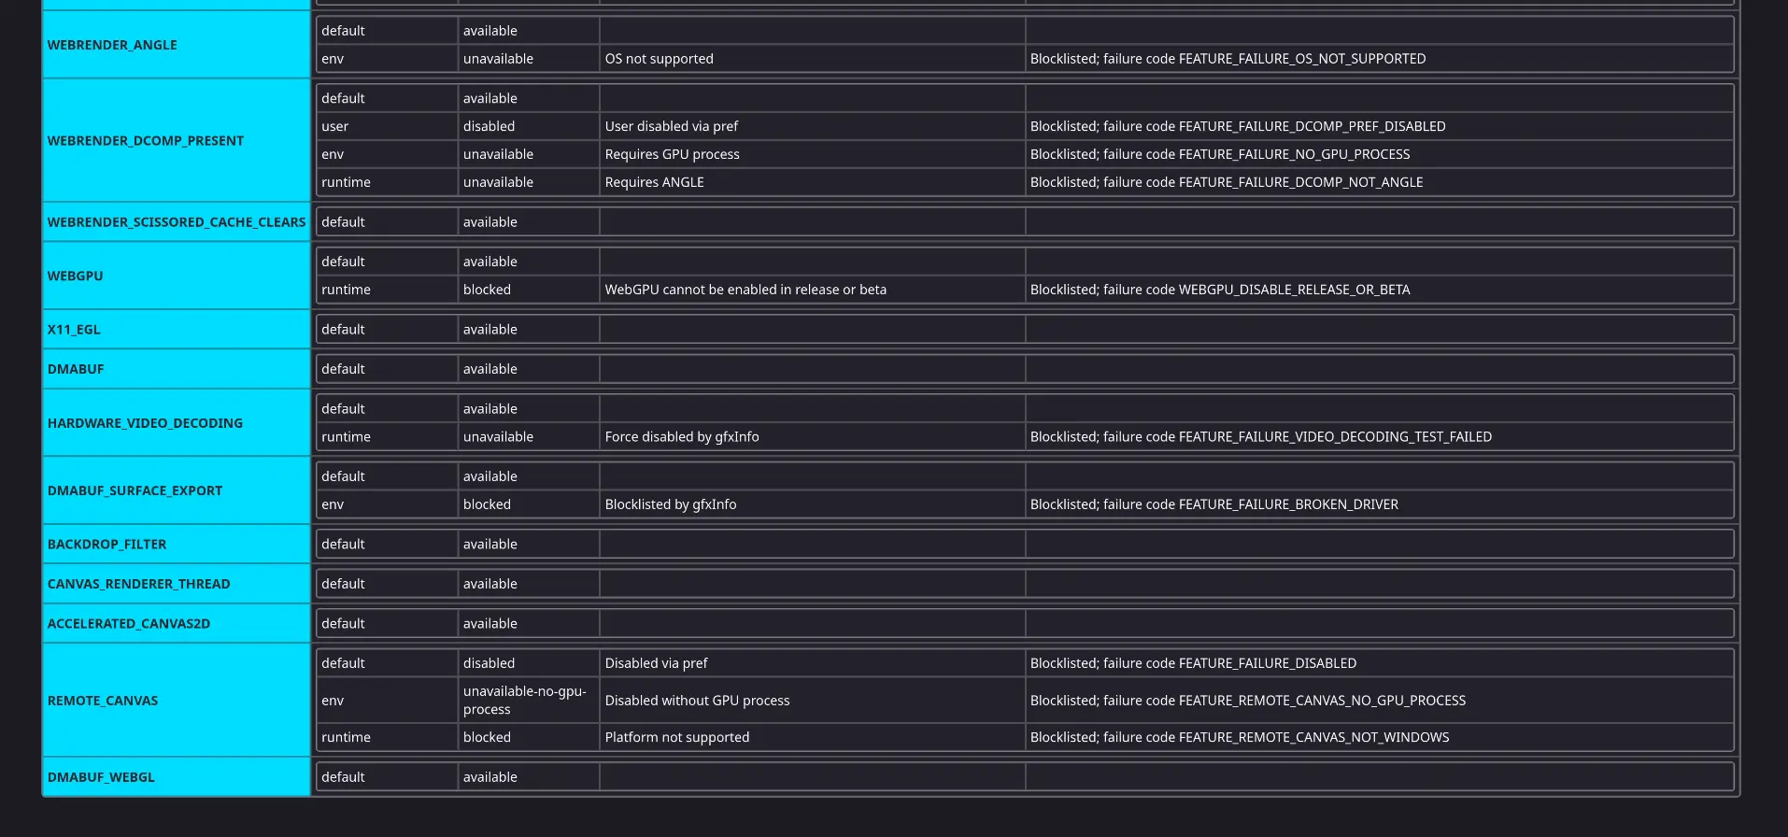Click the BACKDROP_FILTER feature label

coord(106,545)
